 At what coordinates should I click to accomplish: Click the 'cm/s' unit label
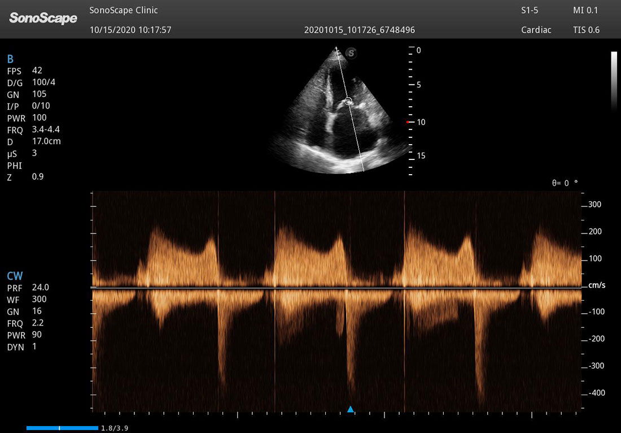pos(597,285)
